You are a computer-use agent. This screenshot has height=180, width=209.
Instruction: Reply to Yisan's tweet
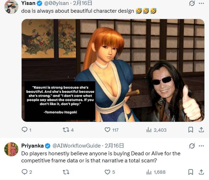(27, 130)
